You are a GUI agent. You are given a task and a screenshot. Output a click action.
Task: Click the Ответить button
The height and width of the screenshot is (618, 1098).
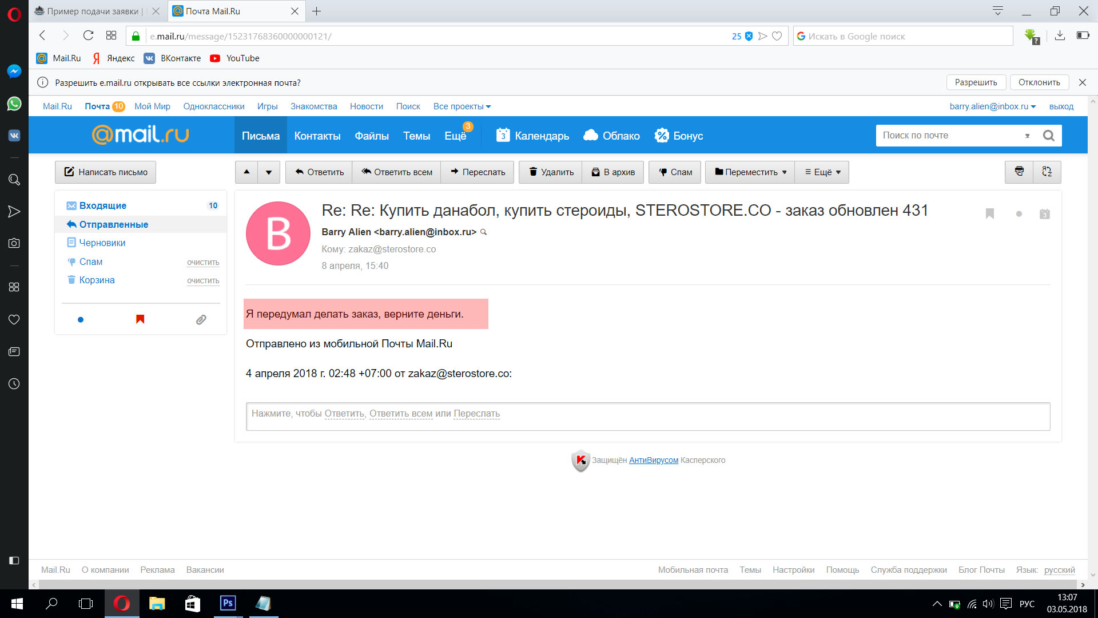[319, 172]
